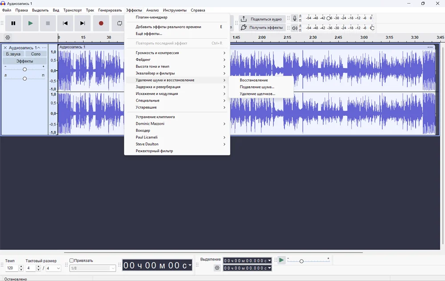This screenshot has height=281, width=445.
Task: Start recording with the red Record button
Action: point(101,23)
